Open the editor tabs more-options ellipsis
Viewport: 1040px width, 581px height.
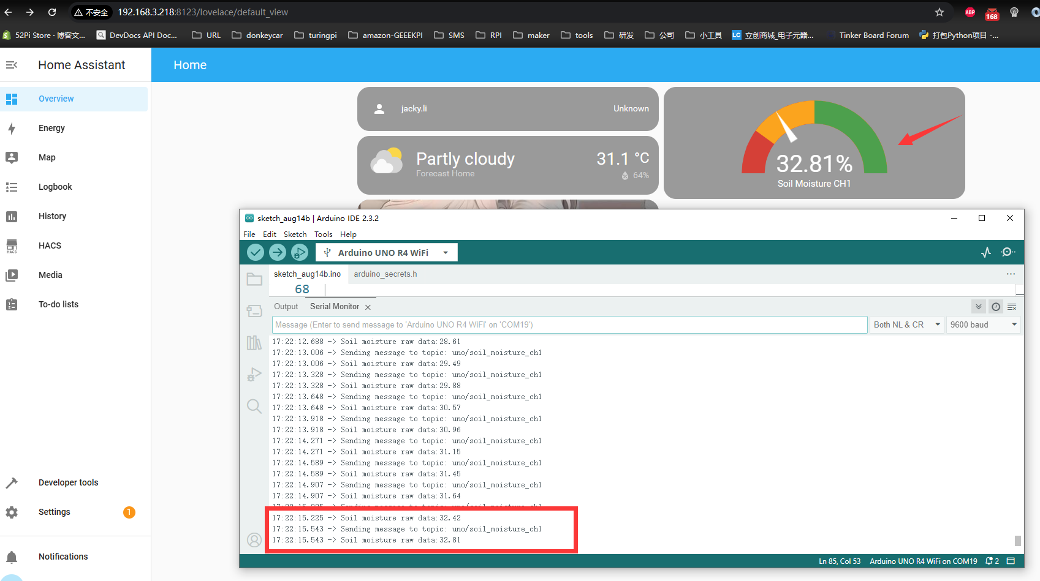pyautogui.click(x=1011, y=274)
